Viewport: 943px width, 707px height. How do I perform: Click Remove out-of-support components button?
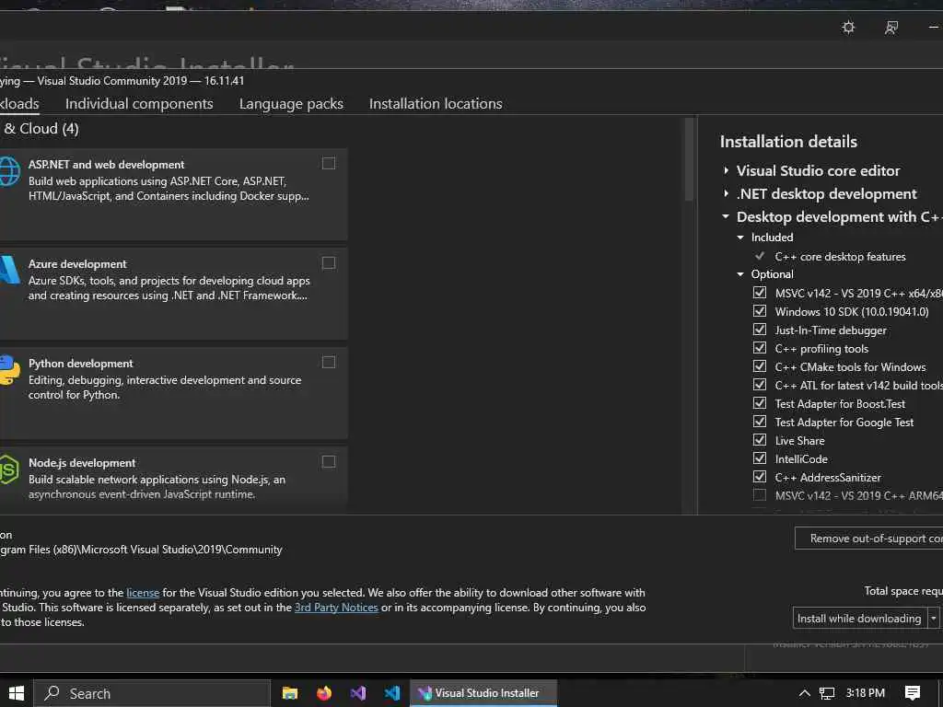point(869,538)
